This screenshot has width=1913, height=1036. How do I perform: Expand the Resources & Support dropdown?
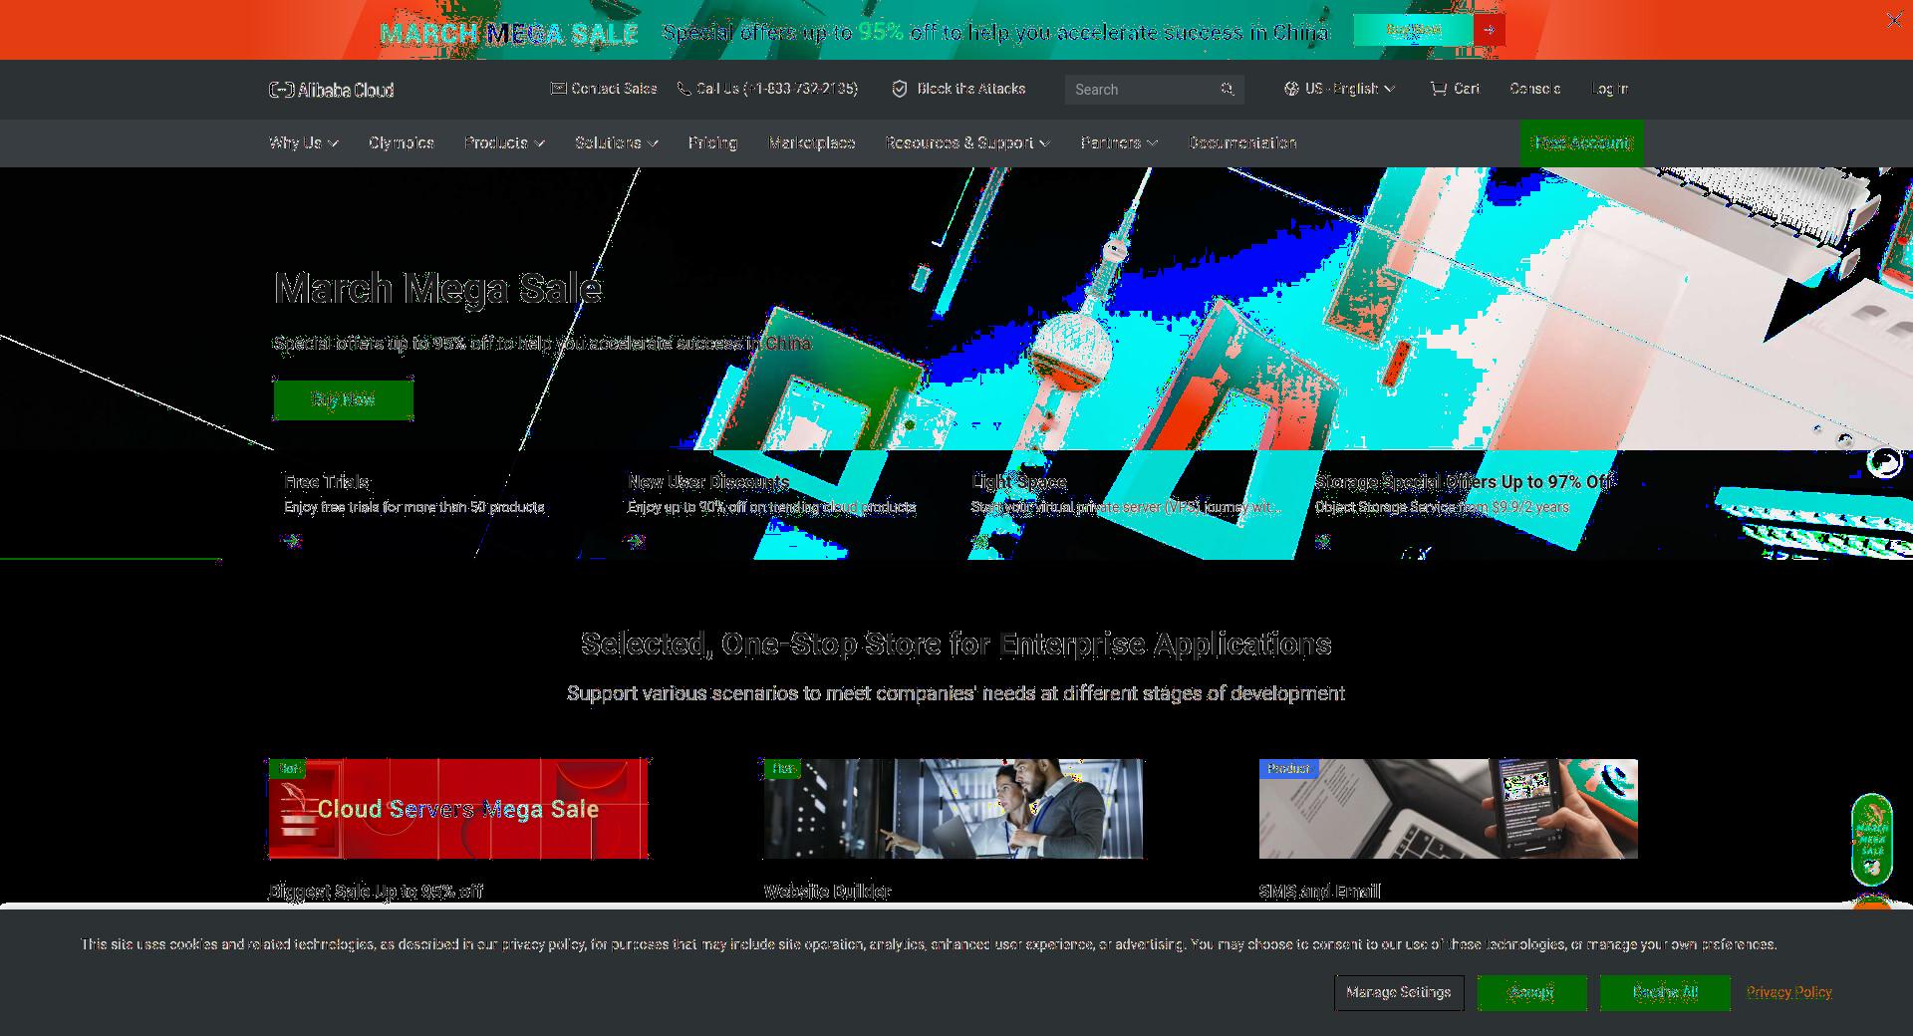point(967,143)
